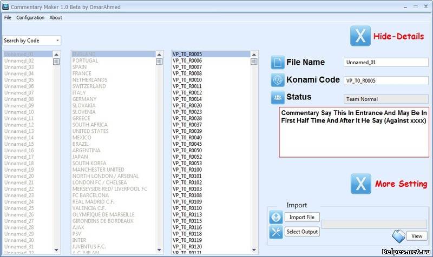
Task: Click the blue X More Setting icon
Action: [x=360, y=184]
